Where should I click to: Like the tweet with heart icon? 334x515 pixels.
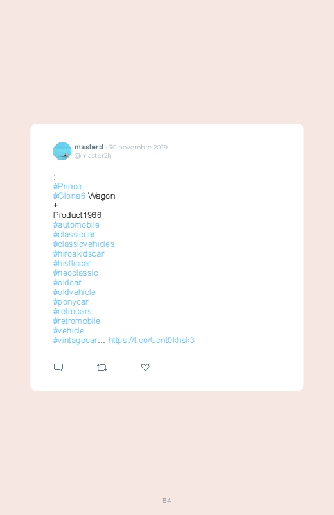145,367
